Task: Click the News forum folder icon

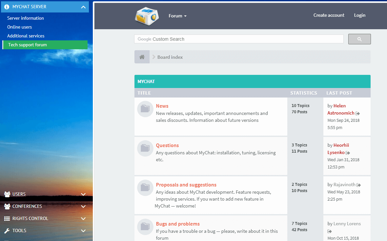Action: point(145,109)
